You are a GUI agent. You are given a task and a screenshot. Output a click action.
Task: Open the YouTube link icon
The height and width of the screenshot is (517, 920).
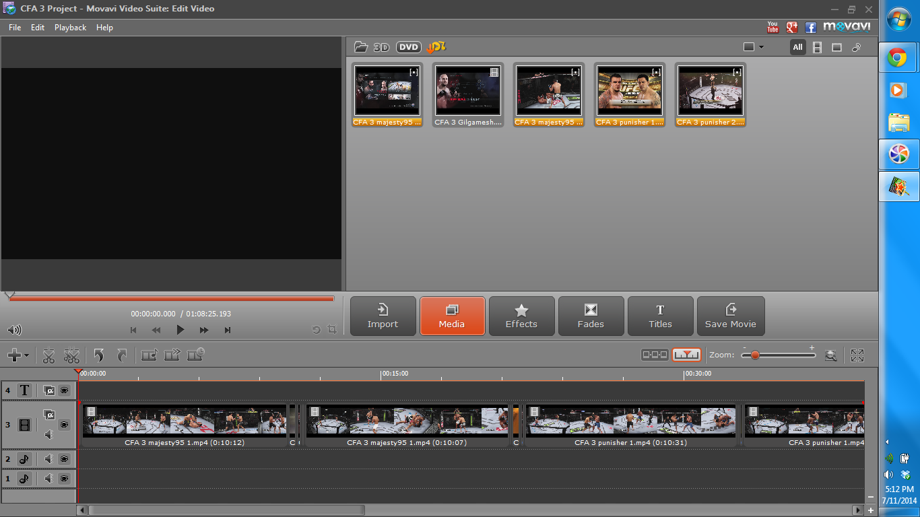click(x=773, y=28)
